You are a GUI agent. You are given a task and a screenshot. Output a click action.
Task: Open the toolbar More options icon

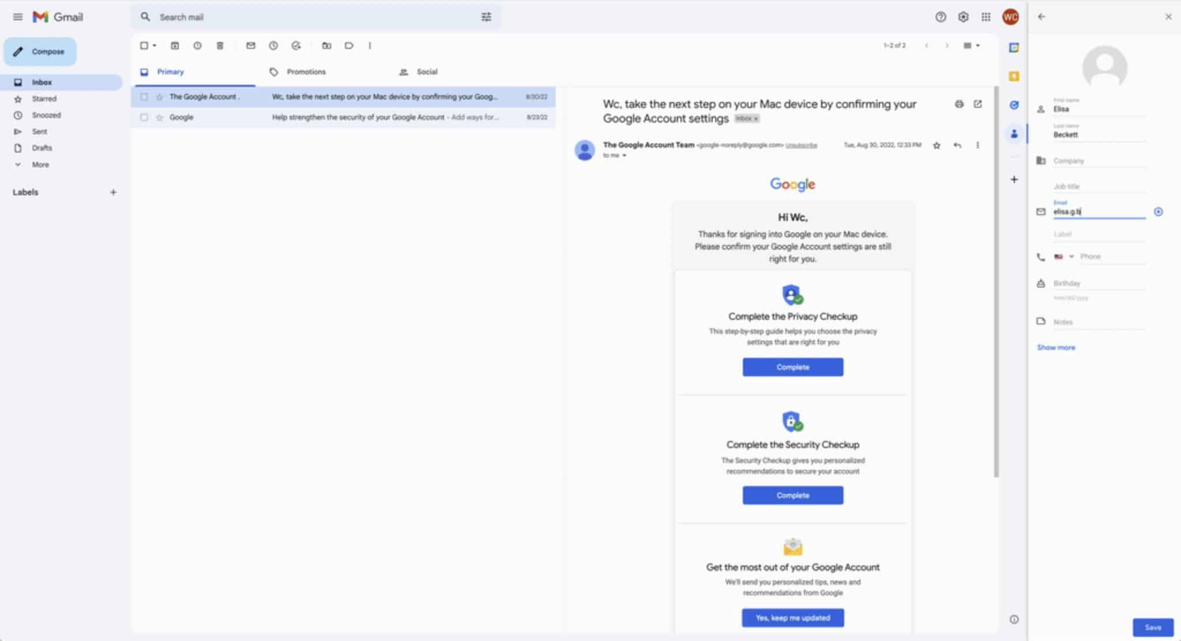[370, 46]
